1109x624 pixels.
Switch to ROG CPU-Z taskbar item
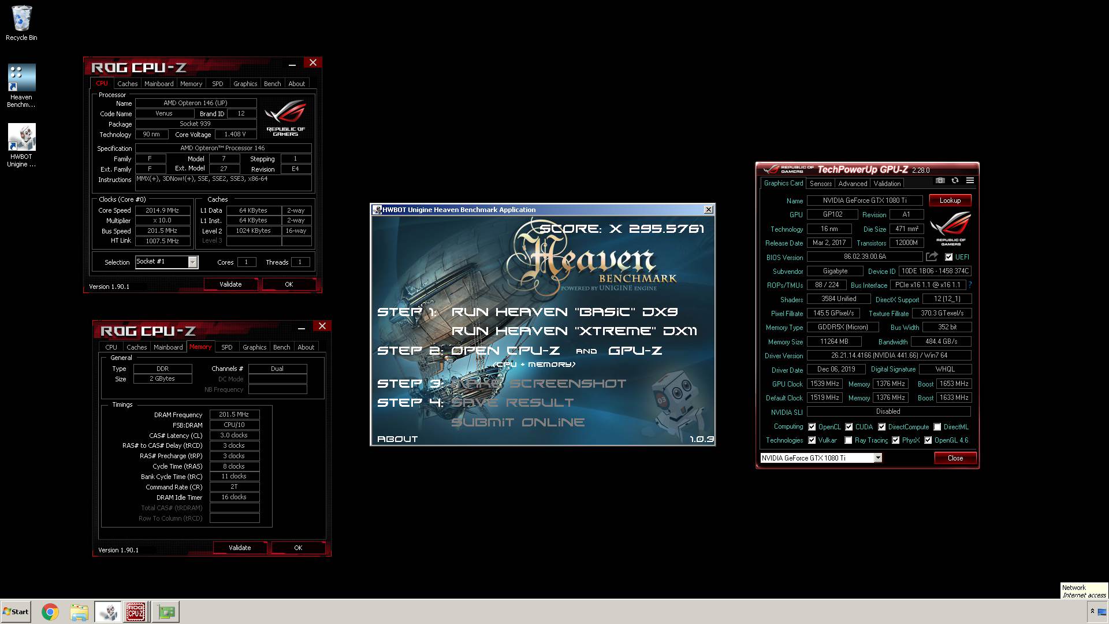[x=136, y=612]
